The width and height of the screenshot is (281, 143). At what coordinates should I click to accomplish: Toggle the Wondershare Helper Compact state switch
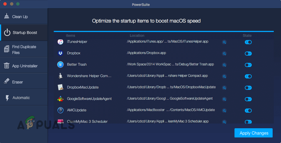248,76
